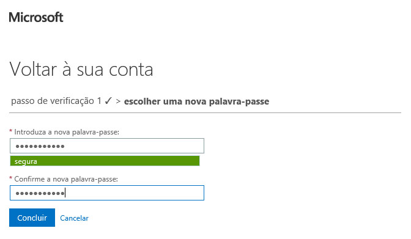Click the 'Voltar à sua conta' heading
411x239 pixels.
pos(81,70)
